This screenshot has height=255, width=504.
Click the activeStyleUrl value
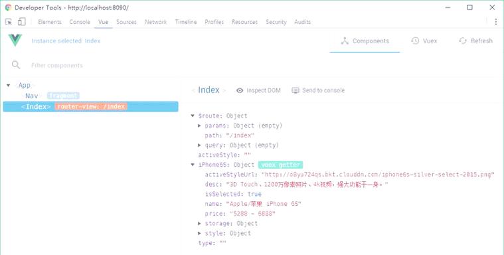pos(378,175)
